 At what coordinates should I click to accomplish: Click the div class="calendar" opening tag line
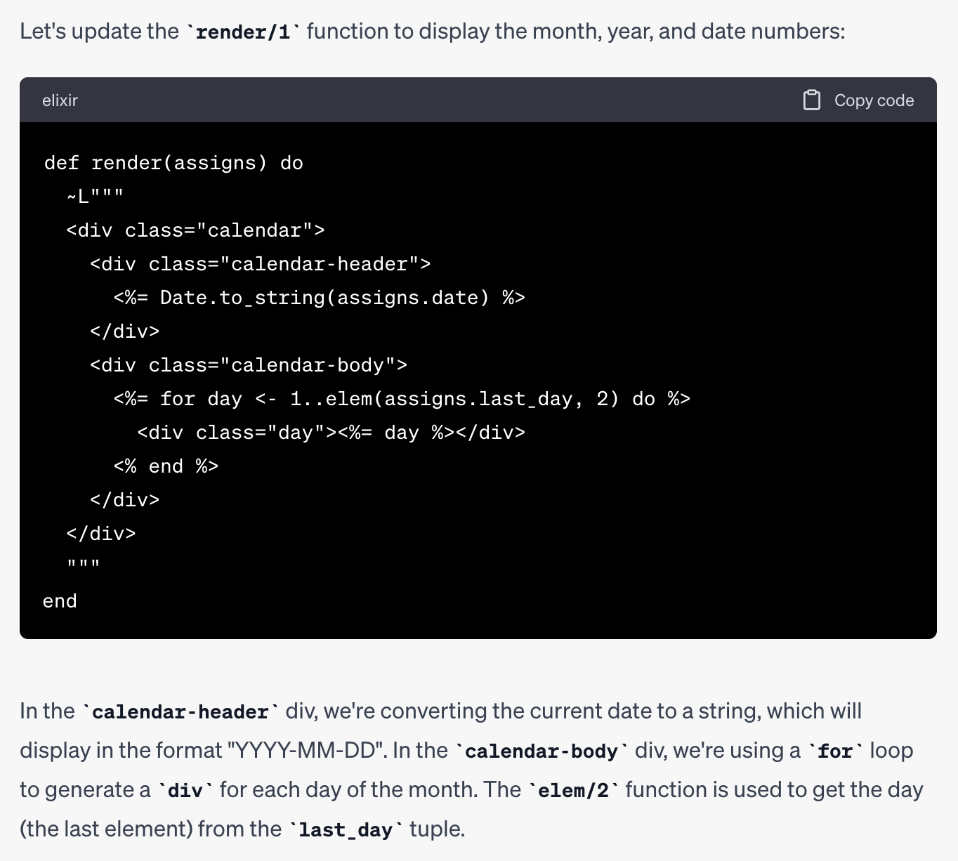pyautogui.click(x=195, y=230)
